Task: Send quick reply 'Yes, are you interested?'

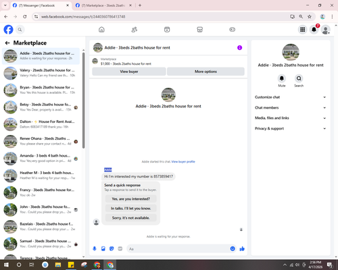Action: click(131, 199)
